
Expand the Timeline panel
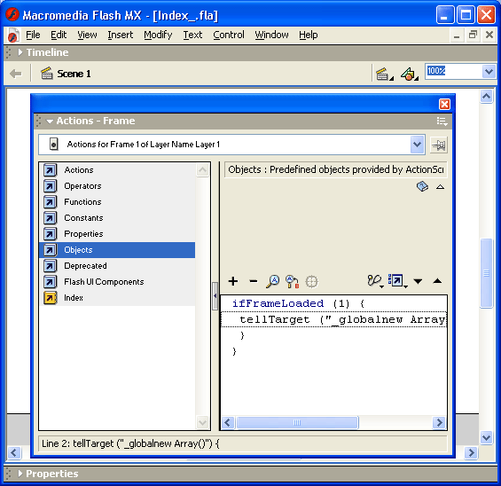pos(20,52)
